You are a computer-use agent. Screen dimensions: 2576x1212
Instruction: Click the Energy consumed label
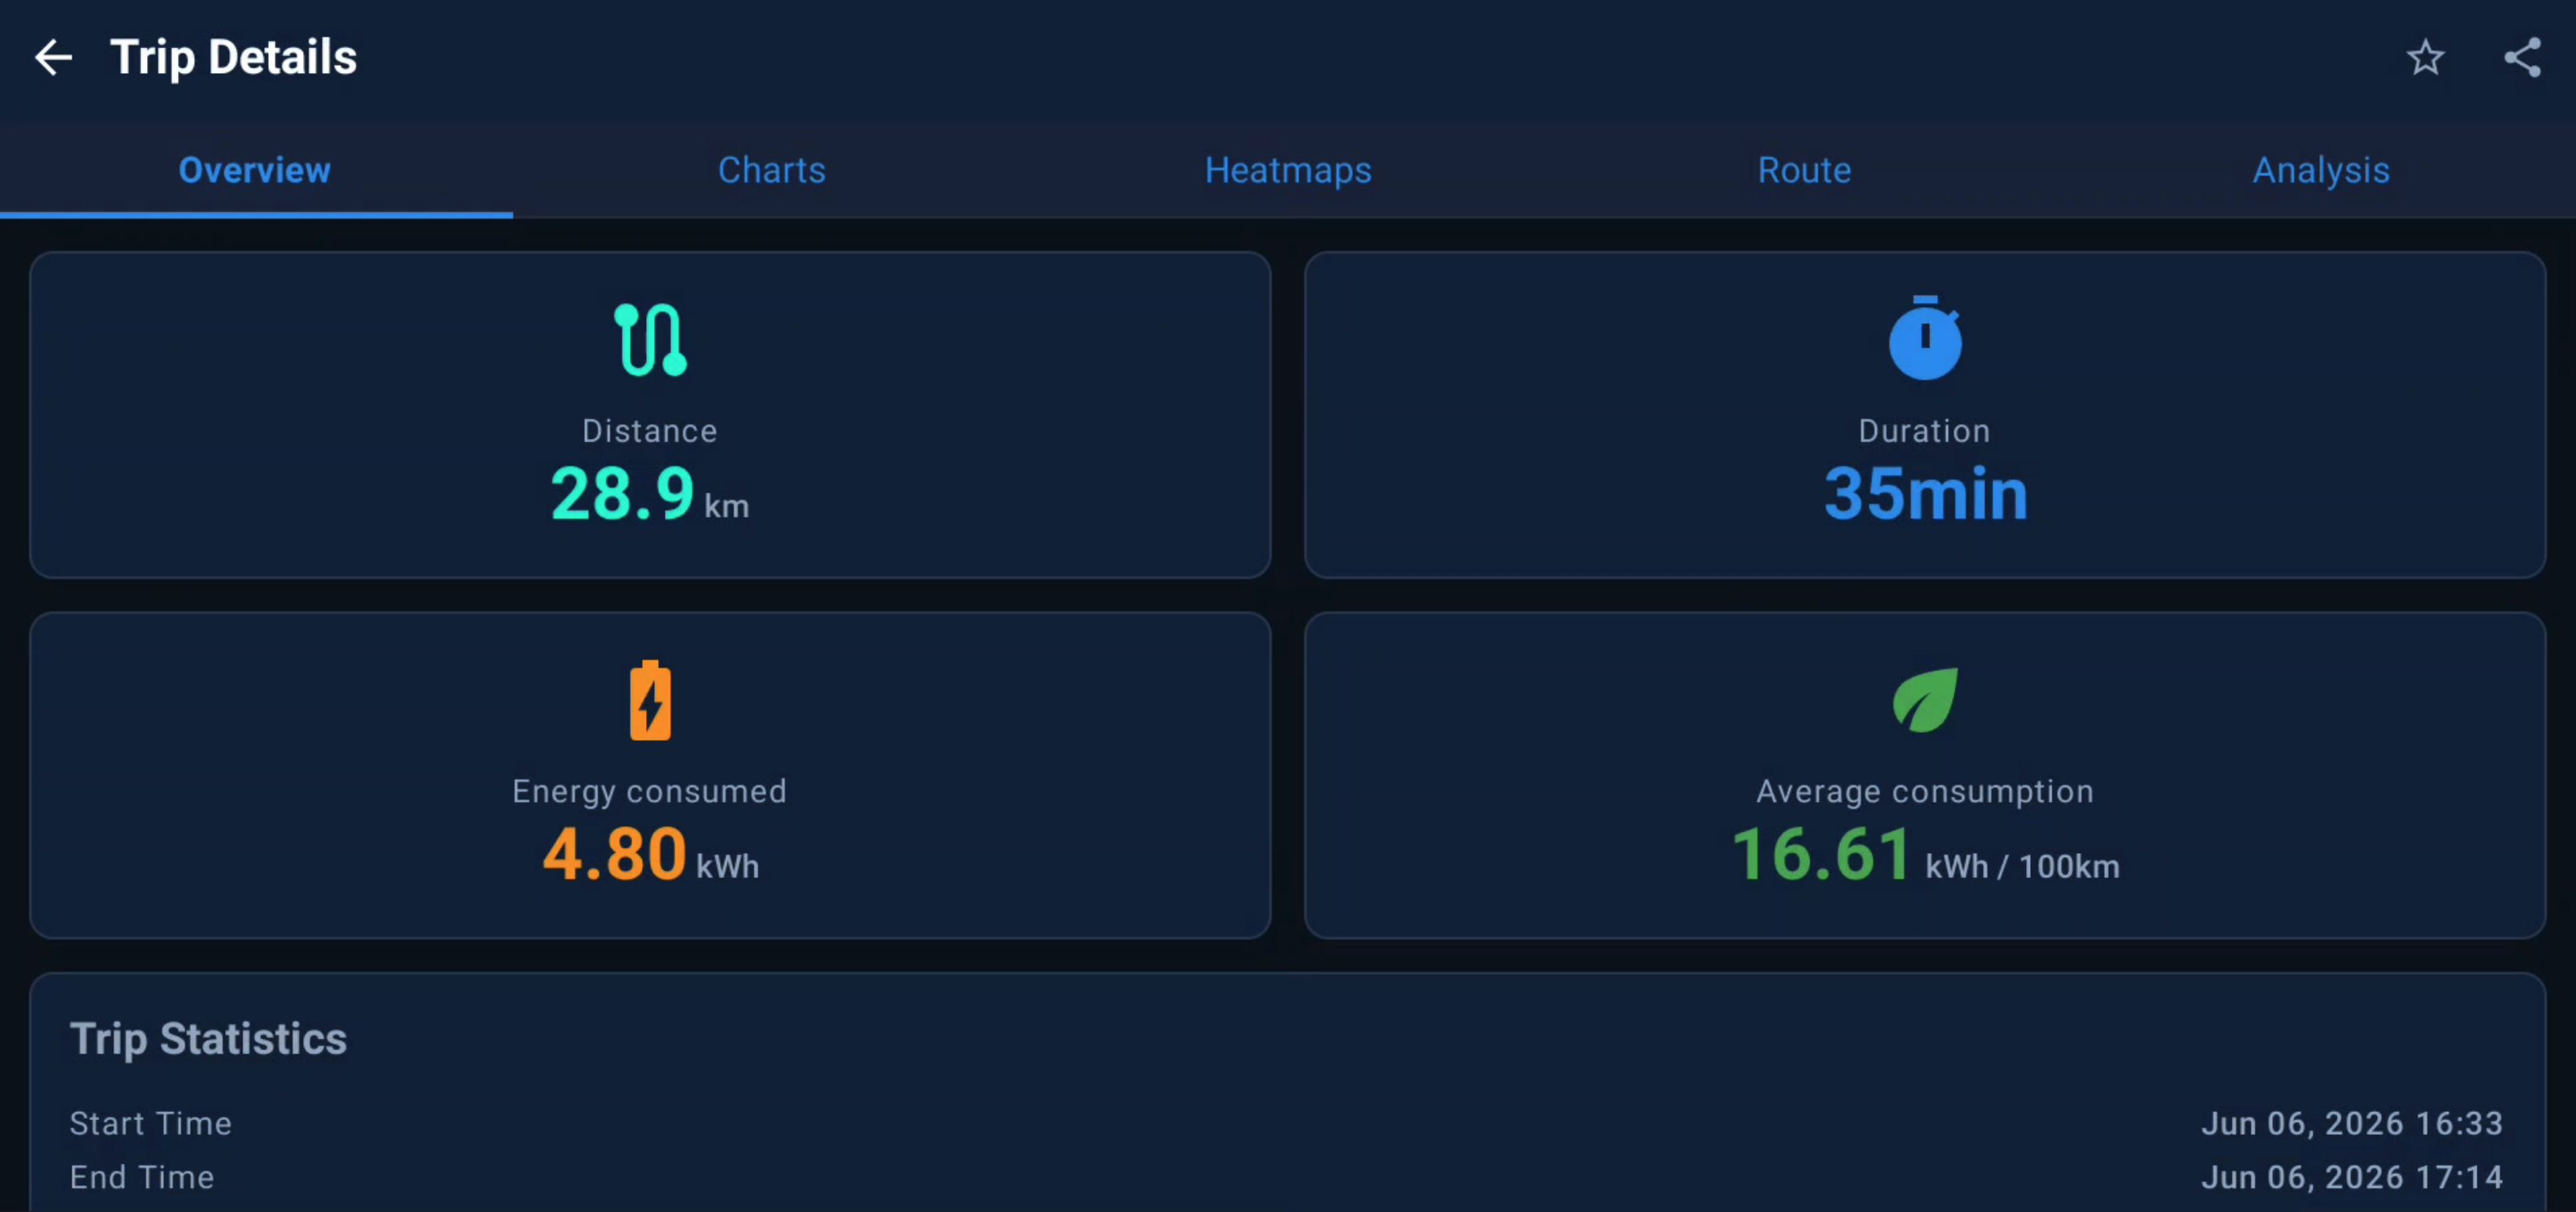click(650, 792)
